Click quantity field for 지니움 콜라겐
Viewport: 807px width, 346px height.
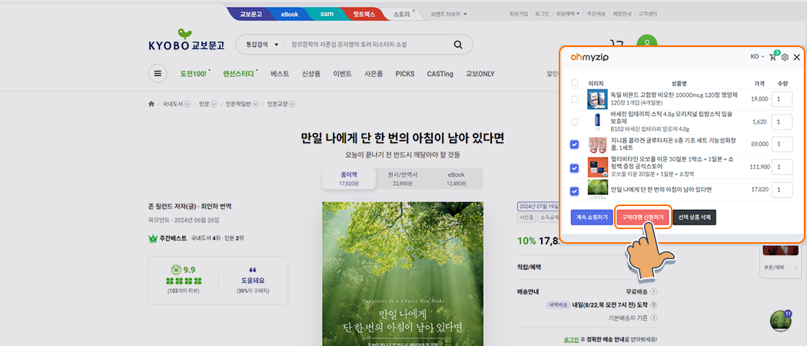pos(782,145)
